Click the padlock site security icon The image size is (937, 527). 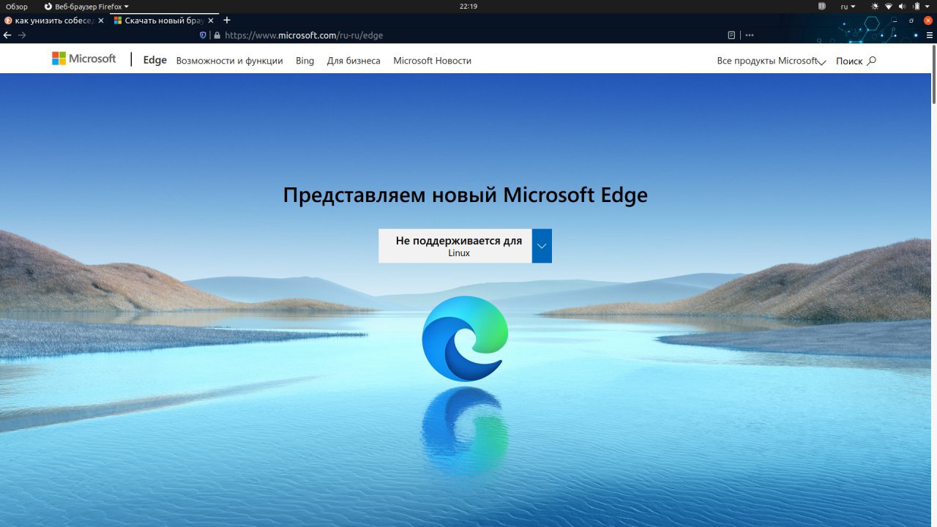click(x=217, y=34)
